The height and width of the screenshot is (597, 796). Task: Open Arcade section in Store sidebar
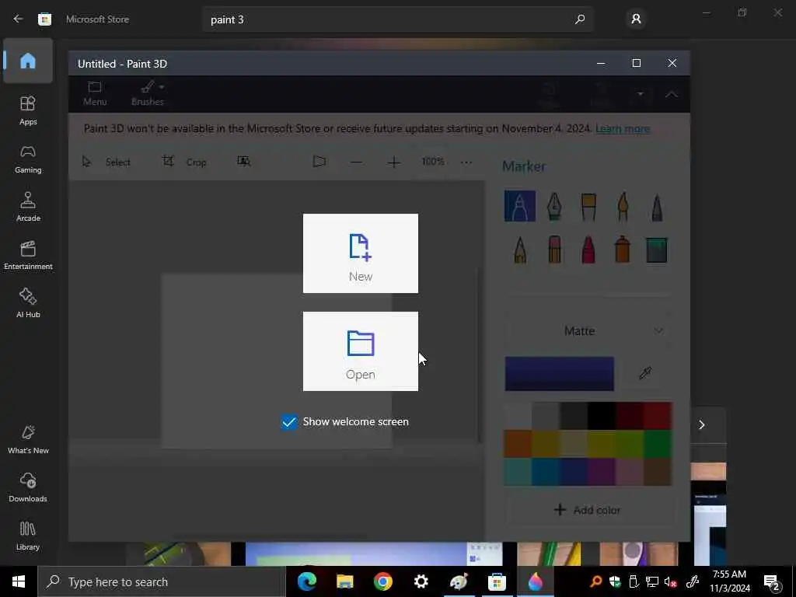click(28, 207)
